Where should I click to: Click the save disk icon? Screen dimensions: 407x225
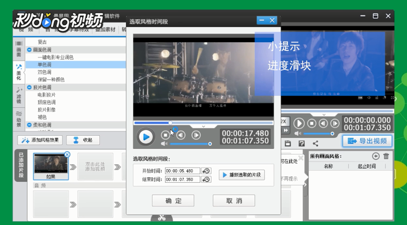click(x=287, y=143)
